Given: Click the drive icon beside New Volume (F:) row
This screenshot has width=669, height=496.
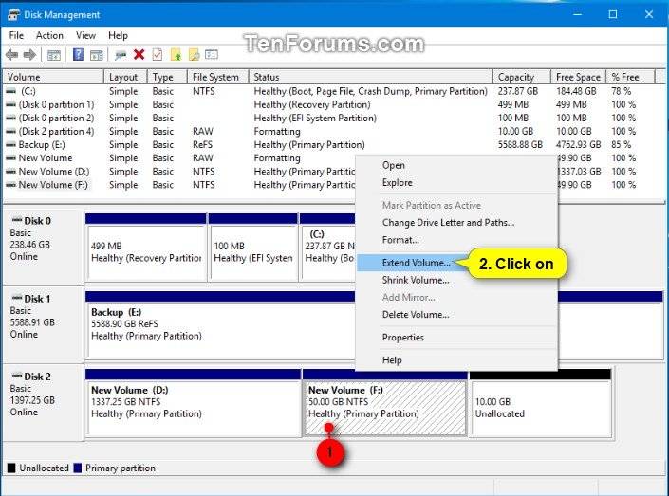Looking at the screenshot, I should (x=11, y=185).
